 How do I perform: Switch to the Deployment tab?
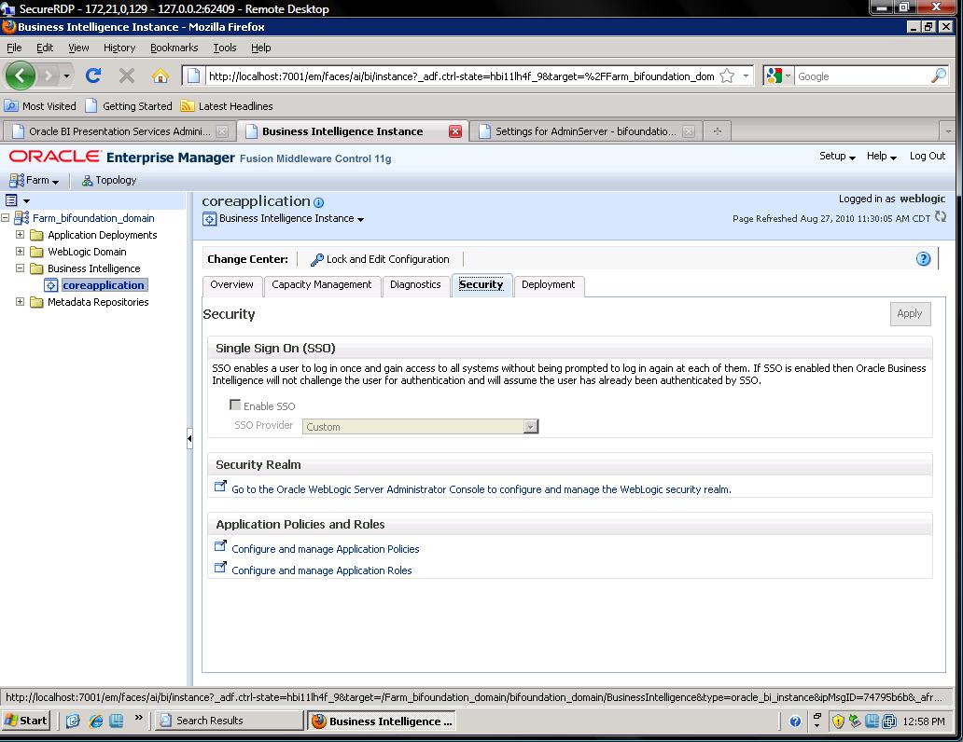point(549,284)
